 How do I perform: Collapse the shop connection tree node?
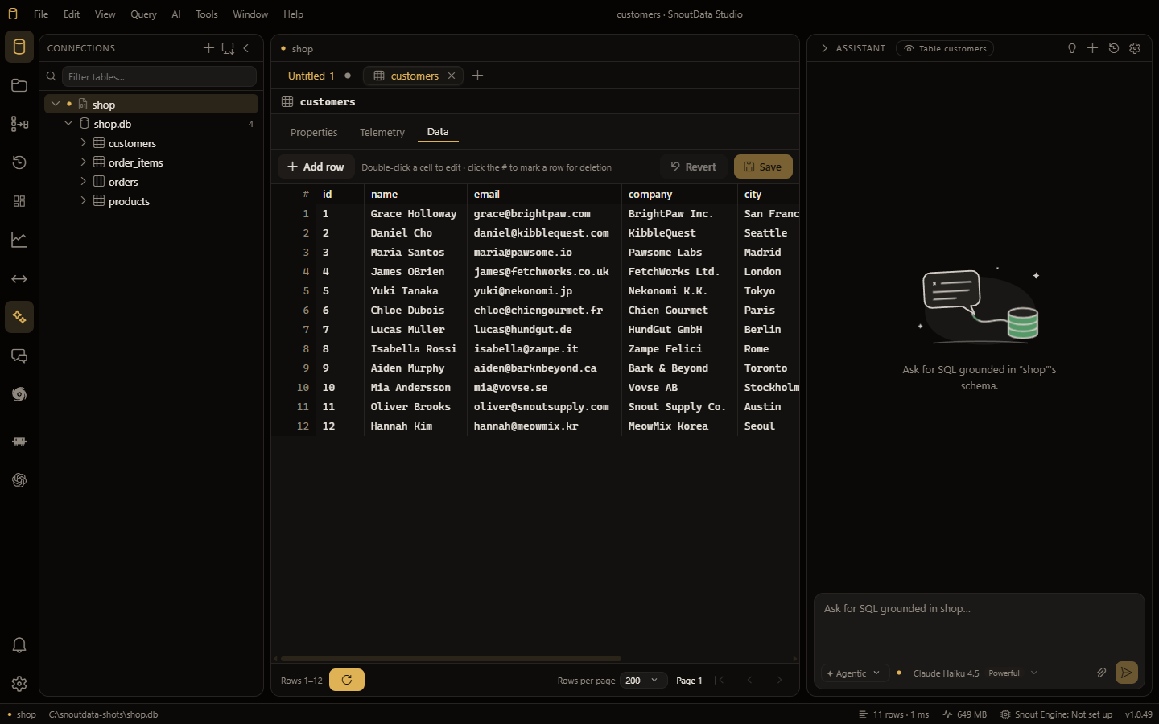coord(56,104)
